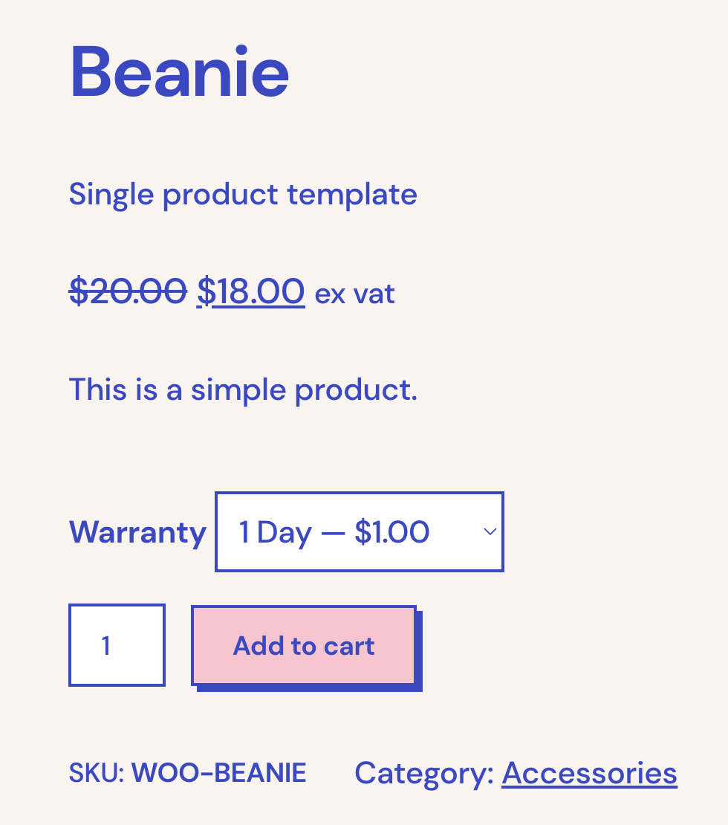The width and height of the screenshot is (728, 825).
Task: Click the Add to cart label text
Action: coord(303,645)
